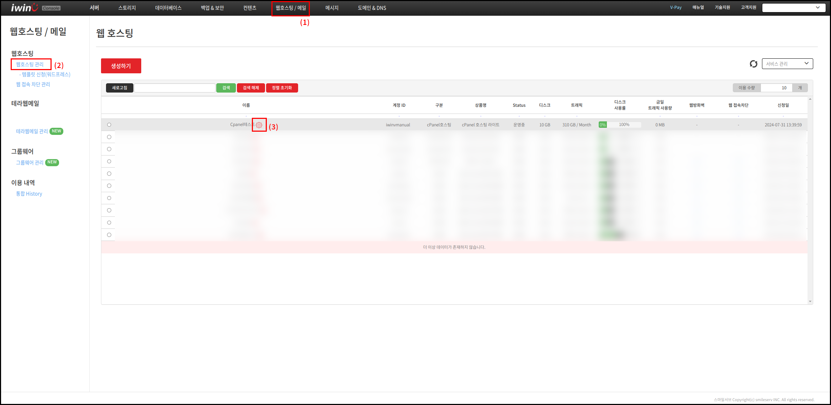831x405 pixels.
Task: Select the radio button for the Cpanel테스트 row
Action: 109,125
